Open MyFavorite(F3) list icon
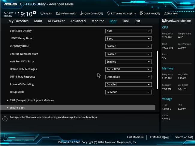The image size is (195, 146). [58, 13]
